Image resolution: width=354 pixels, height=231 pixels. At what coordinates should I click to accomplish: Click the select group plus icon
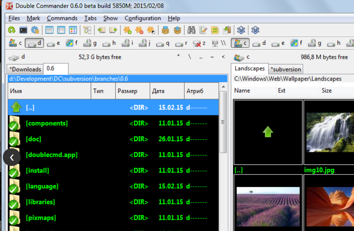pyautogui.click(x=127, y=30)
